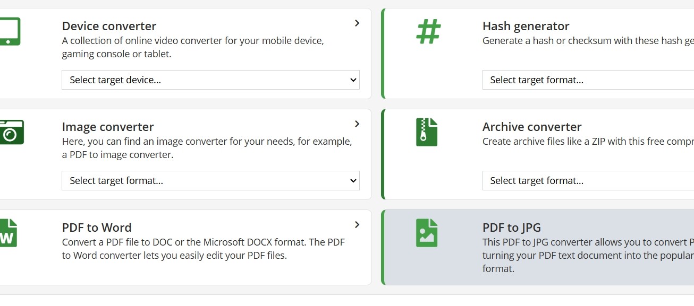Screen dimensions: 694x306
Task: Open Image converter via its chevron arrow
Action: [x=357, y=124]
